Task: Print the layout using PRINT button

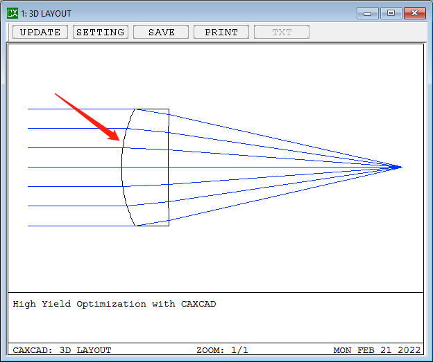Action: tap(221, 32)
